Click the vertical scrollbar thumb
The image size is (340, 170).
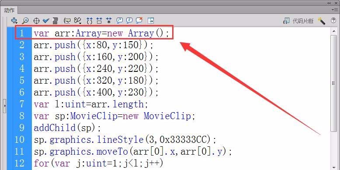click(333, 83)
